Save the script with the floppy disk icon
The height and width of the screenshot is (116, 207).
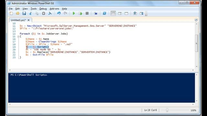coord(24,14)
